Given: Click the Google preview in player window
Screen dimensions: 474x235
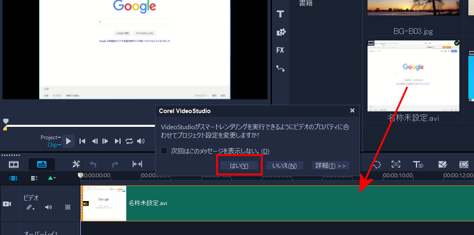Looking at the screenshot, I should (x=135, y=50).
